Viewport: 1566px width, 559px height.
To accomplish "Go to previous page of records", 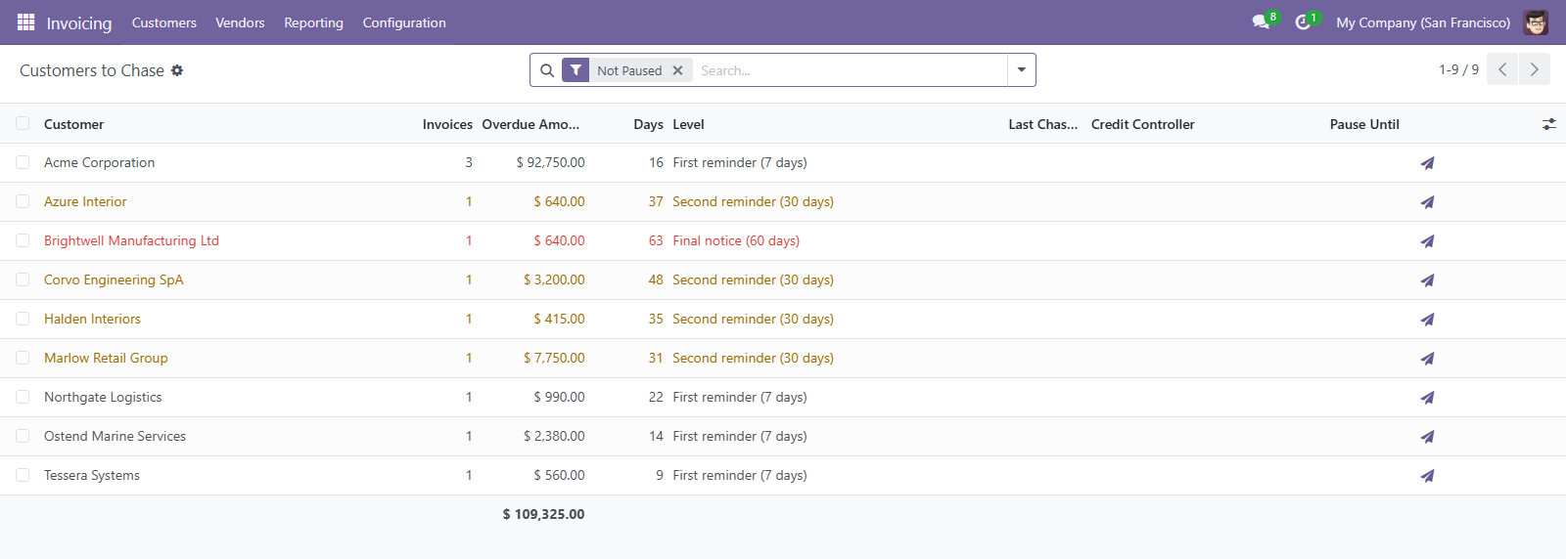I will click(x=1502, y=69).
